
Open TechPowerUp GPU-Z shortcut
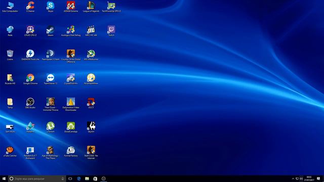111,7
